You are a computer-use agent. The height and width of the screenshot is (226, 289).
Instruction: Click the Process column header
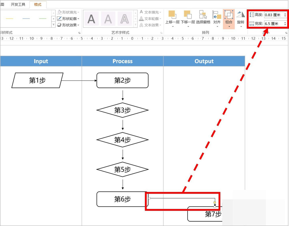(123, 61)
